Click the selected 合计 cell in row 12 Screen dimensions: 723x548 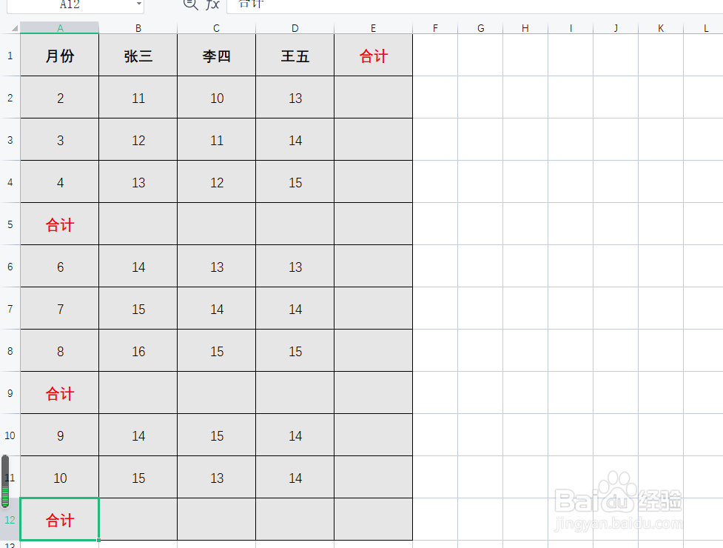(59, 519)
